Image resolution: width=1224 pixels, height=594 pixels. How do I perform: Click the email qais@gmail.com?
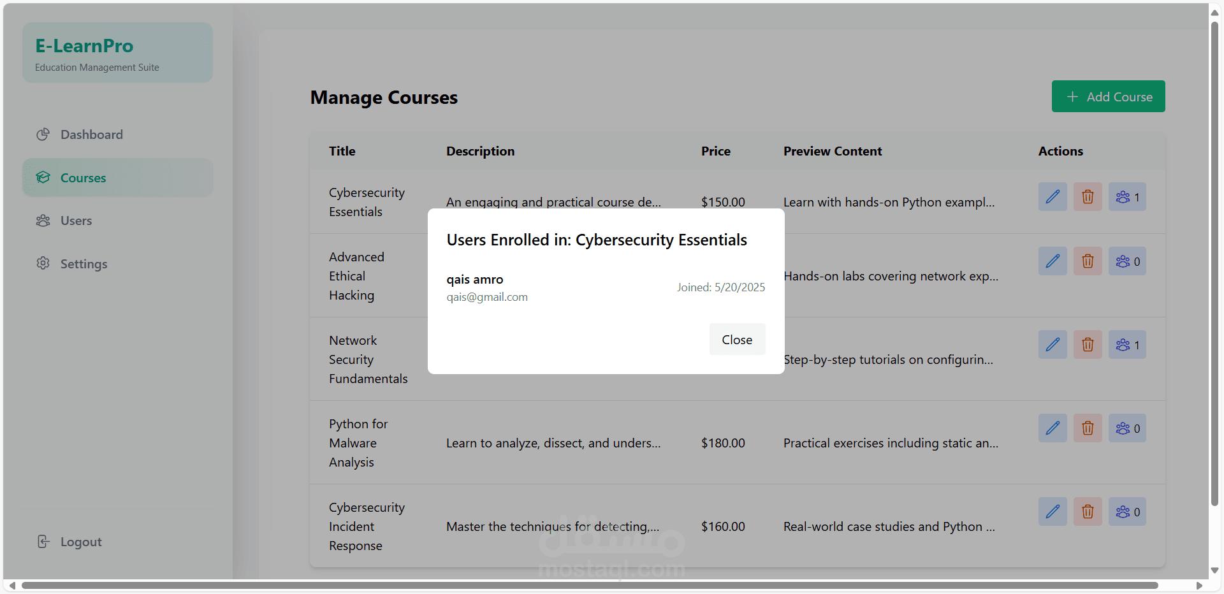pos(487,297)
